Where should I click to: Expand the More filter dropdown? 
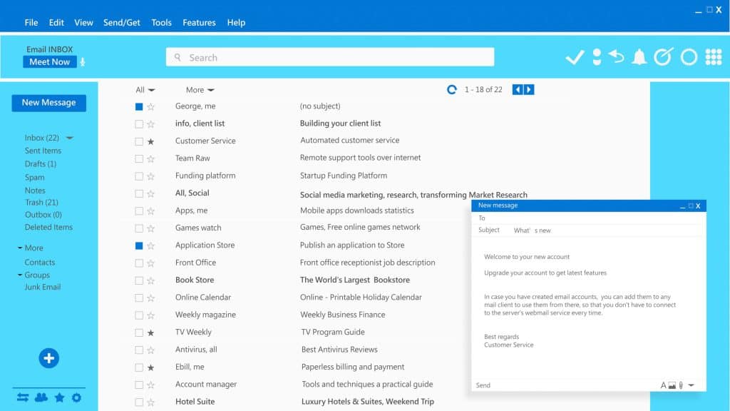pyautogui.click(x=198, y=89)
